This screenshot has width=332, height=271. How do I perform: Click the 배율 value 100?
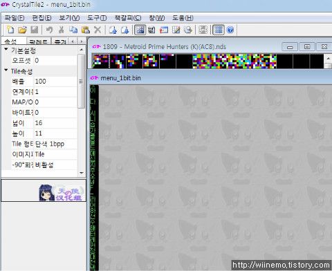click(x=55, y=82)
